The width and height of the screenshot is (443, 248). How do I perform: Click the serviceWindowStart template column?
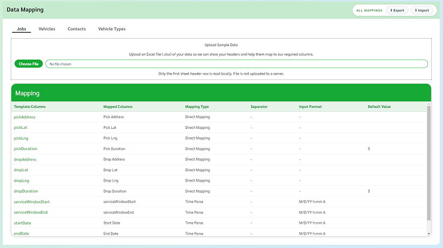(x=32, y=202)
